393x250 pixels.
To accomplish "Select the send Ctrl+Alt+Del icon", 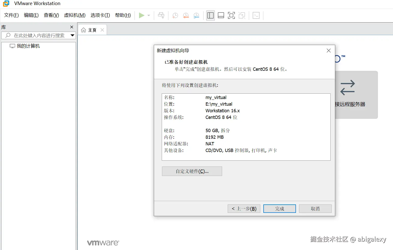I will pyautogui.click(x=161, y=15).
